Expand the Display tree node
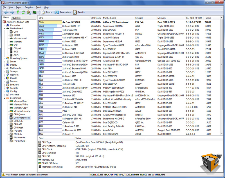This screenshot has width=225, height=178. pyautogui.click(x=4, y=65)
